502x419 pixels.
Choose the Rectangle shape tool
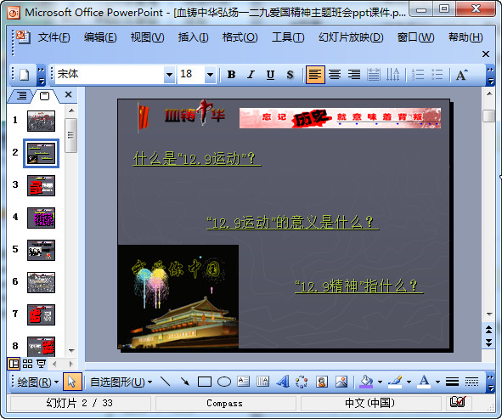pos(204,382)
